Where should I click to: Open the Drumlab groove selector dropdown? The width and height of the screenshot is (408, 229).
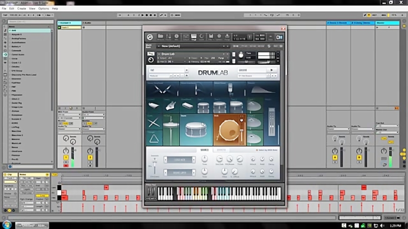coord(253,76)
